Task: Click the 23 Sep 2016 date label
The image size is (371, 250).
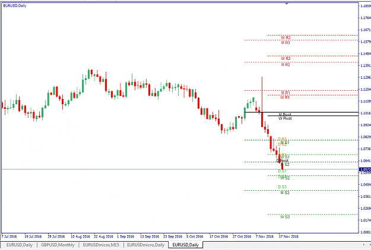Action: point(173,236)
